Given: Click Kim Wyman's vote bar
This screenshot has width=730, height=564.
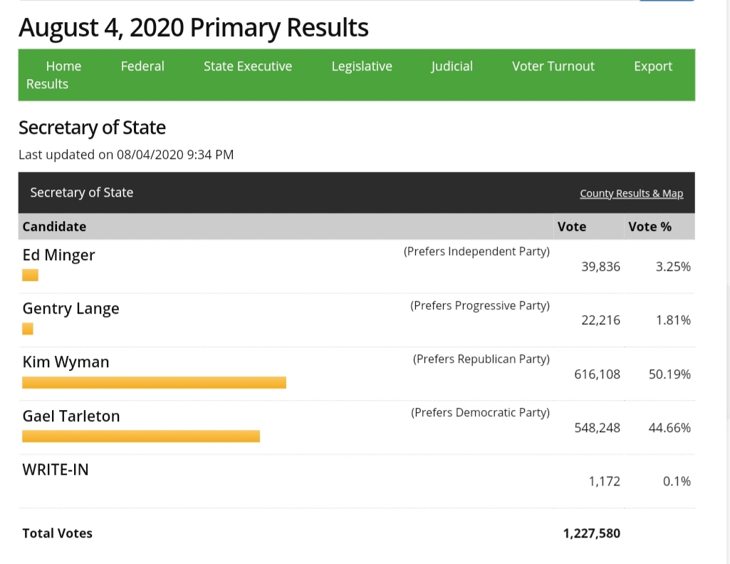Looking at the screenshot, I should [154, 383].
